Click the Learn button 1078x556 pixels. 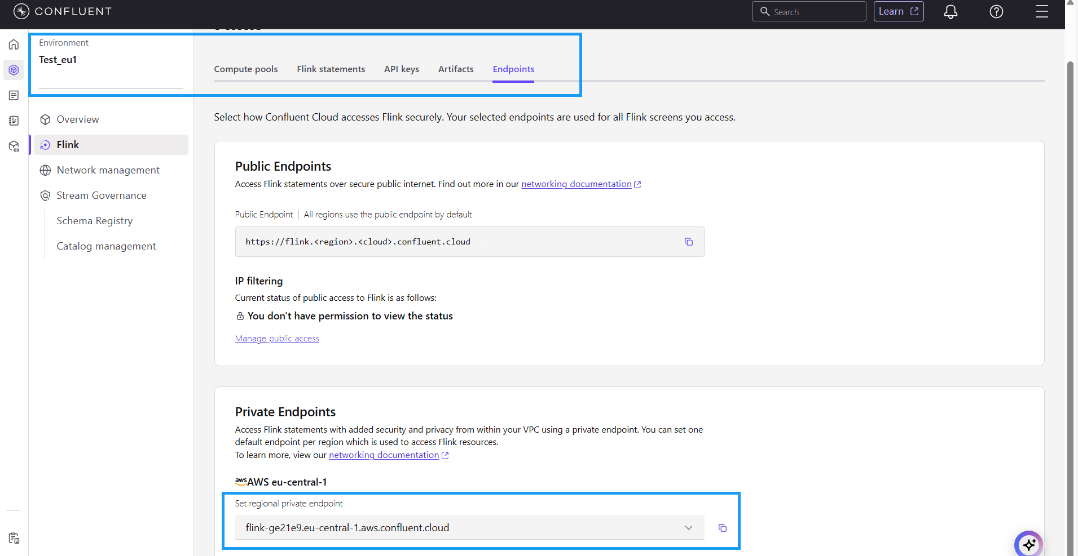point(899,11)
